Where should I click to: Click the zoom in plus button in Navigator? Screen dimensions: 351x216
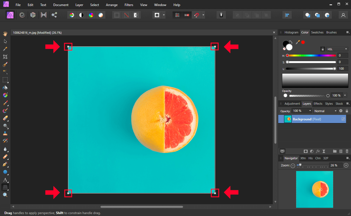coord(346,165)
